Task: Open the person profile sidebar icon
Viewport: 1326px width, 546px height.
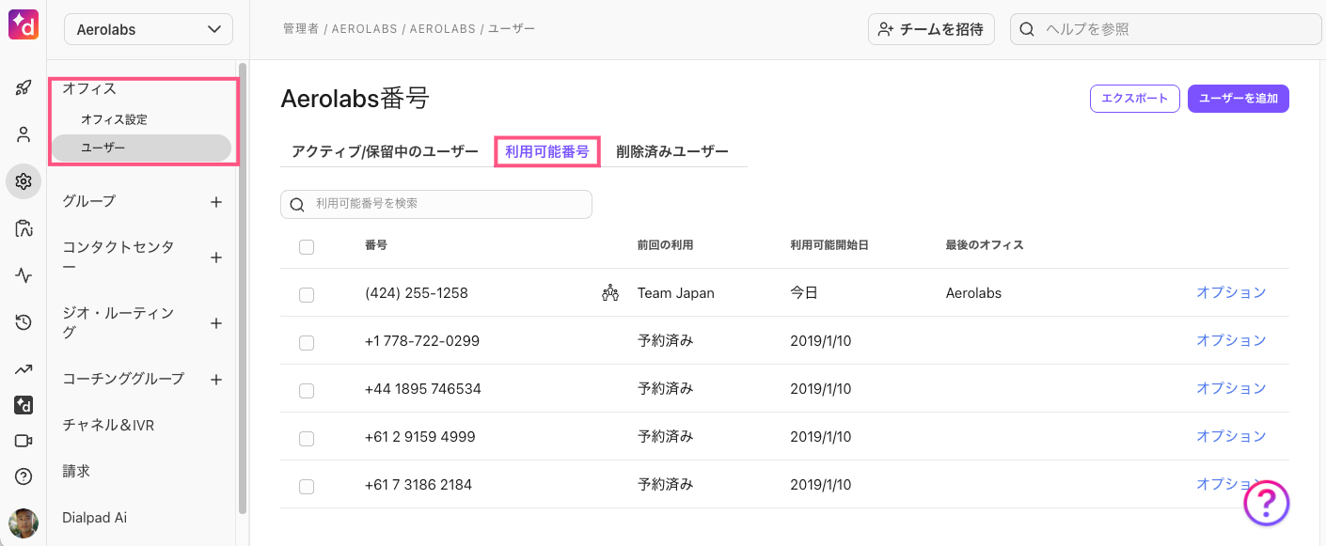Action: point(24,134)
